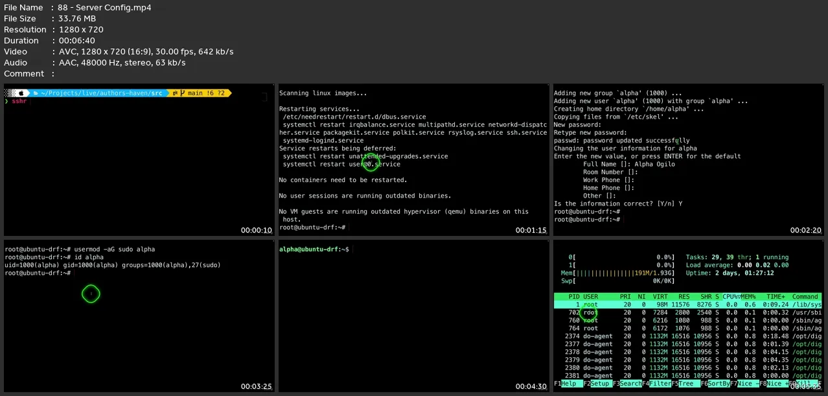Viewport: 828px width, 396px height.
Task: Select the do-agent process row PID 2377
Action: tap(688, 344)
